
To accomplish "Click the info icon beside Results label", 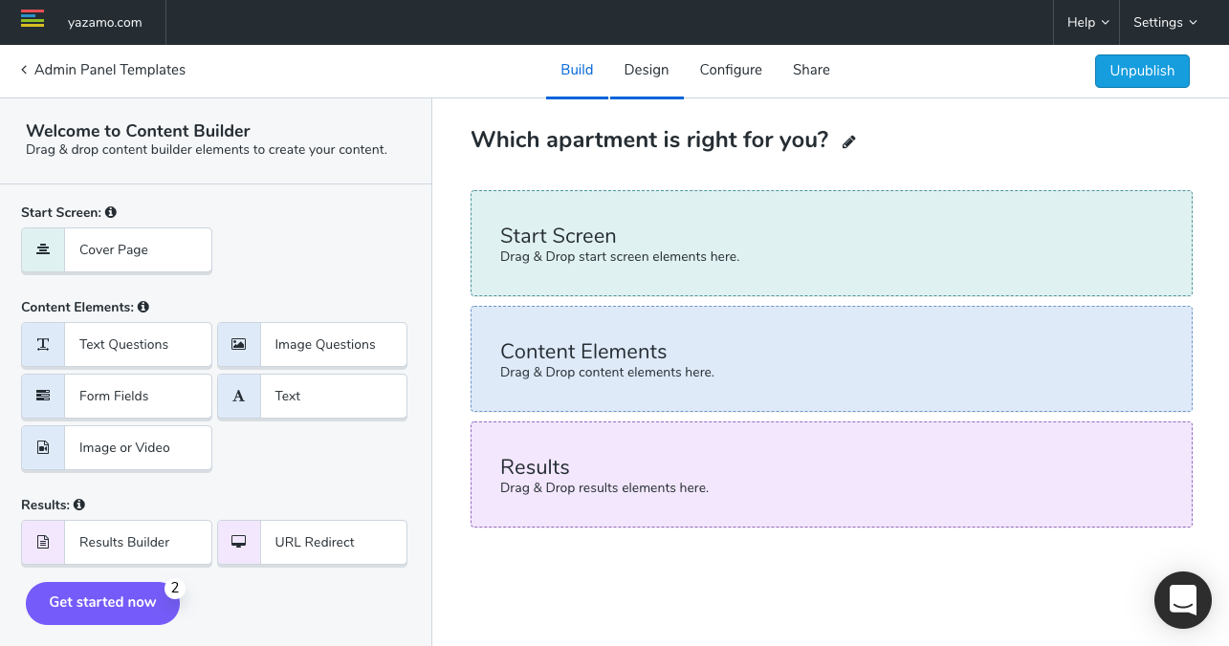I will 79,504.
